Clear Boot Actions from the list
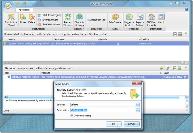This screenshot has height=133, width=193. (x=49, y=25)
